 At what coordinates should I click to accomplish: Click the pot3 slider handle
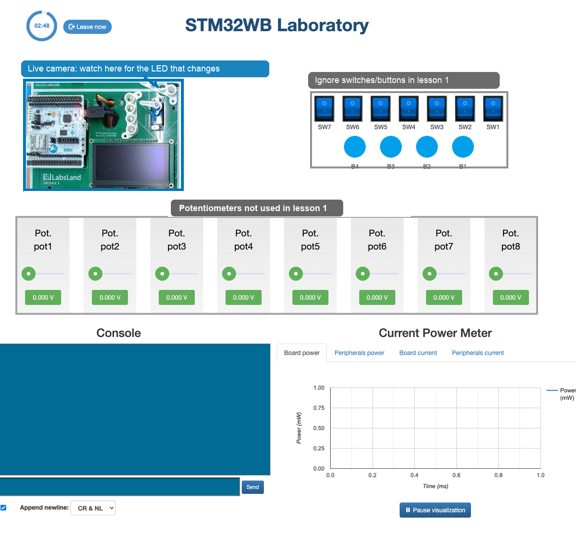[162, 274]
